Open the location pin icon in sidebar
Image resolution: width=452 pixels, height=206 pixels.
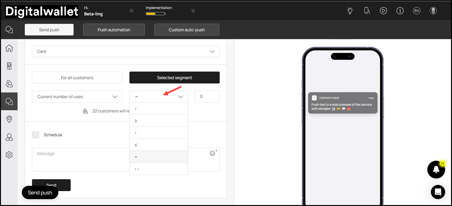[9, 119]
